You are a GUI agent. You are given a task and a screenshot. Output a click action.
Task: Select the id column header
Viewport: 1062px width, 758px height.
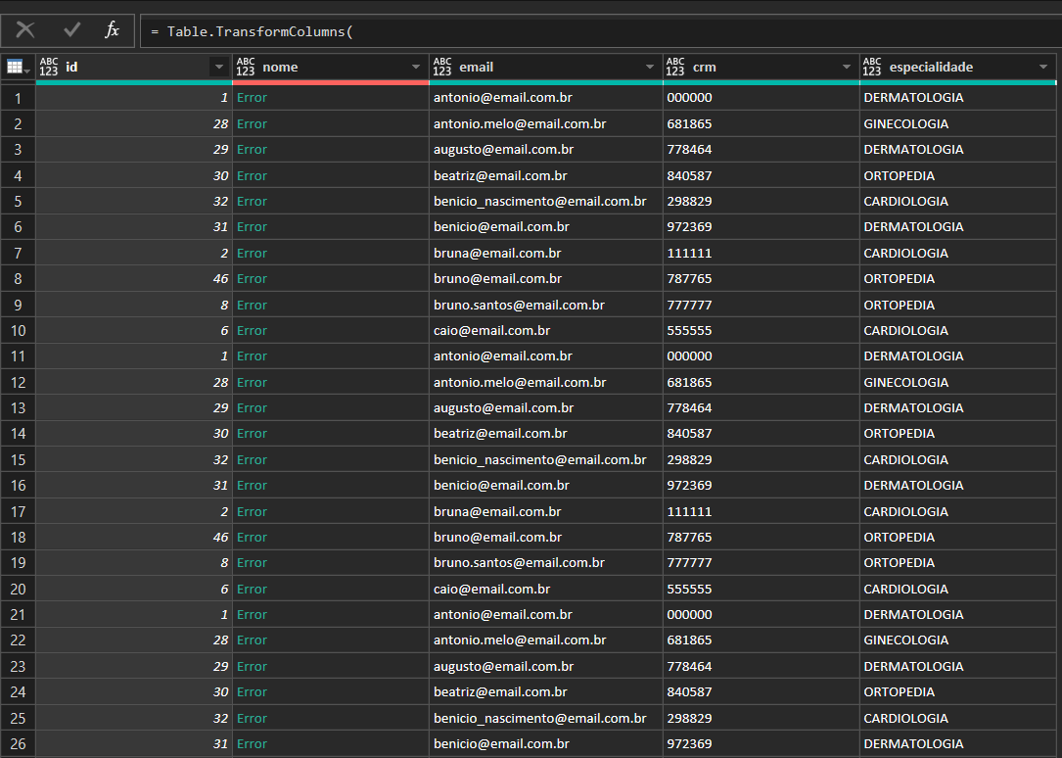tap(134, 67)
